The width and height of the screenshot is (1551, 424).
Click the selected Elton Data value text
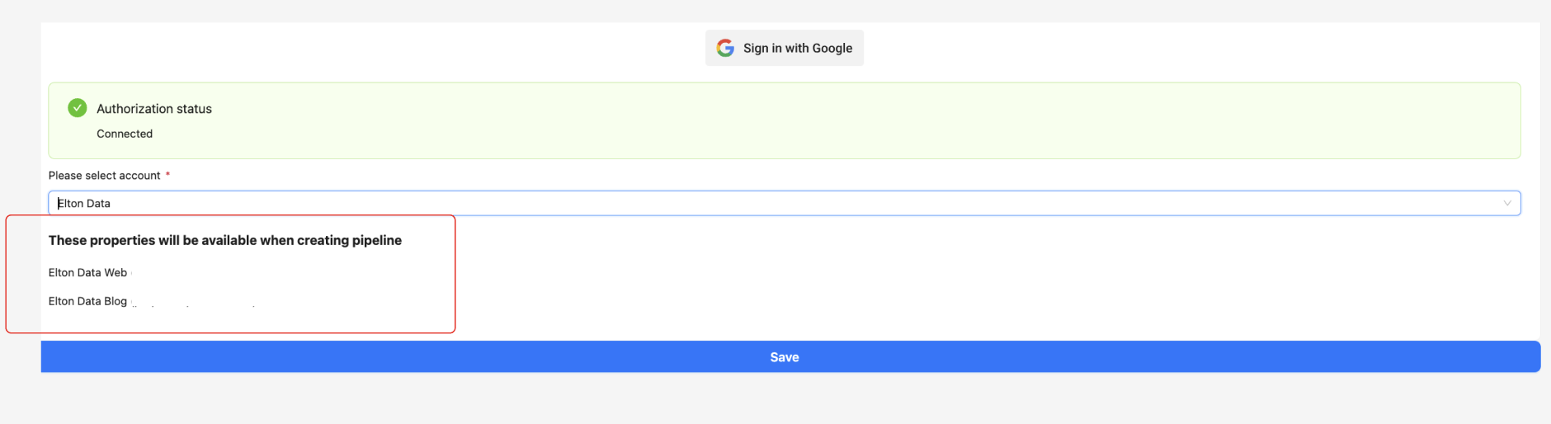coord(85,204)
